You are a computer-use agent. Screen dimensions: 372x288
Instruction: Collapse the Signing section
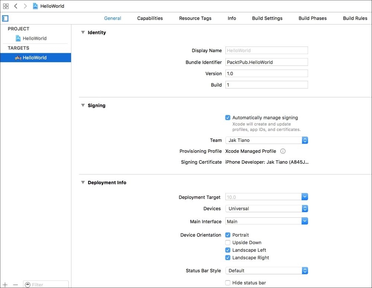[83, 105]
